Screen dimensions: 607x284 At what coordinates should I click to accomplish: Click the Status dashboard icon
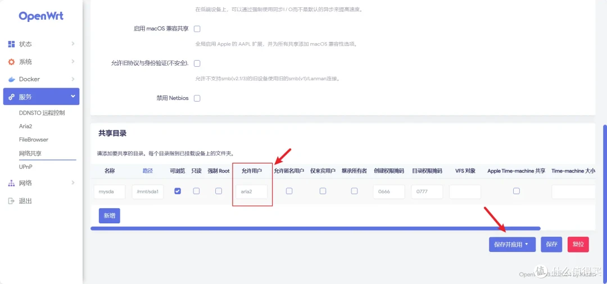point(12,44)
